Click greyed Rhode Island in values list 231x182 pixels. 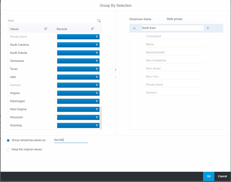18,37
